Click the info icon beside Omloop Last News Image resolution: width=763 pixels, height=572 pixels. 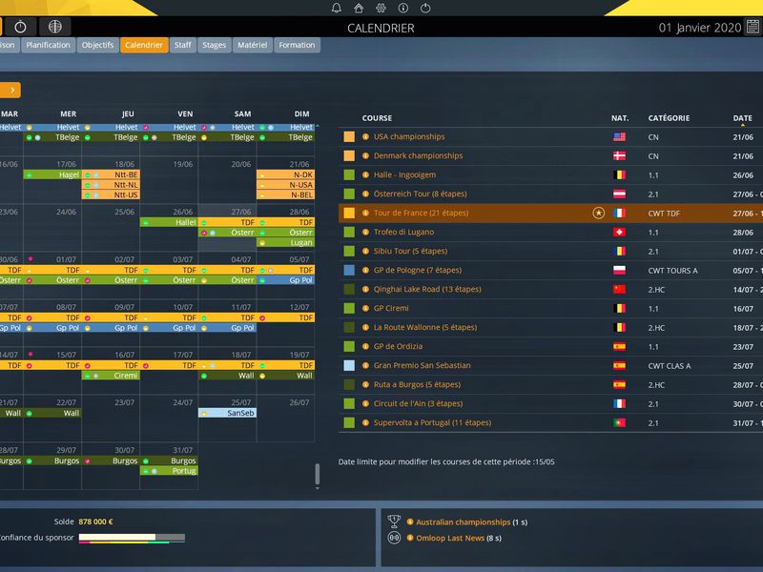(410, 538)
